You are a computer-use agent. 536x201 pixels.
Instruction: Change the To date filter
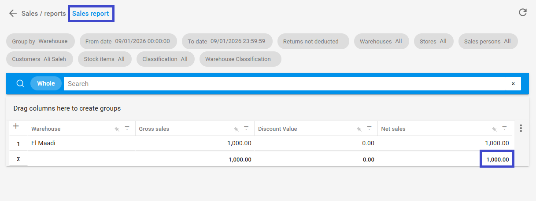227,41
